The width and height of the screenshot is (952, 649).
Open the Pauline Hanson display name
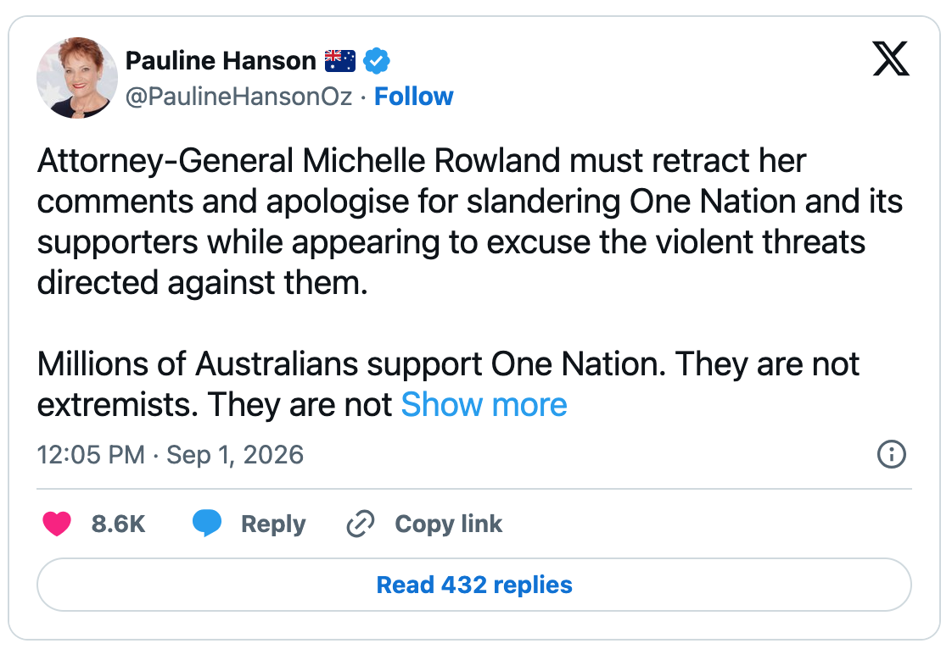[x=221, y=61]
